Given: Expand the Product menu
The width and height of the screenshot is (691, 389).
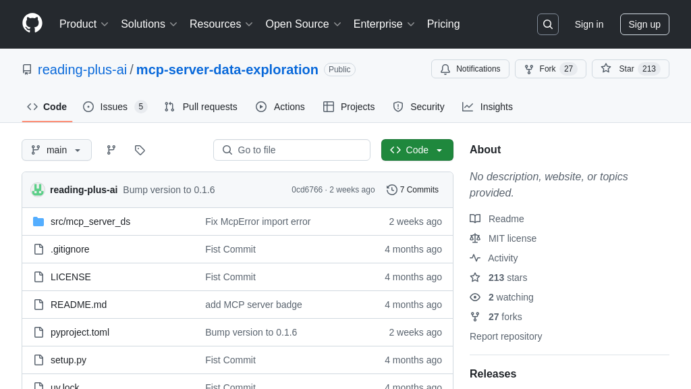Looking at the screenshot, I should (84, 24).
